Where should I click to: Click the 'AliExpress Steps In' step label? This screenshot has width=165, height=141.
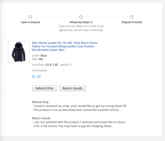pos(81,22)
